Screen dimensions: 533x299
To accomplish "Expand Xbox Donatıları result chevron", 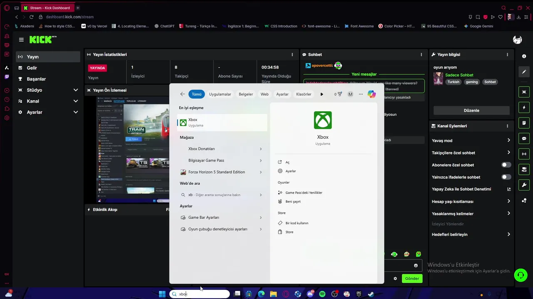I will pos(261,149).
